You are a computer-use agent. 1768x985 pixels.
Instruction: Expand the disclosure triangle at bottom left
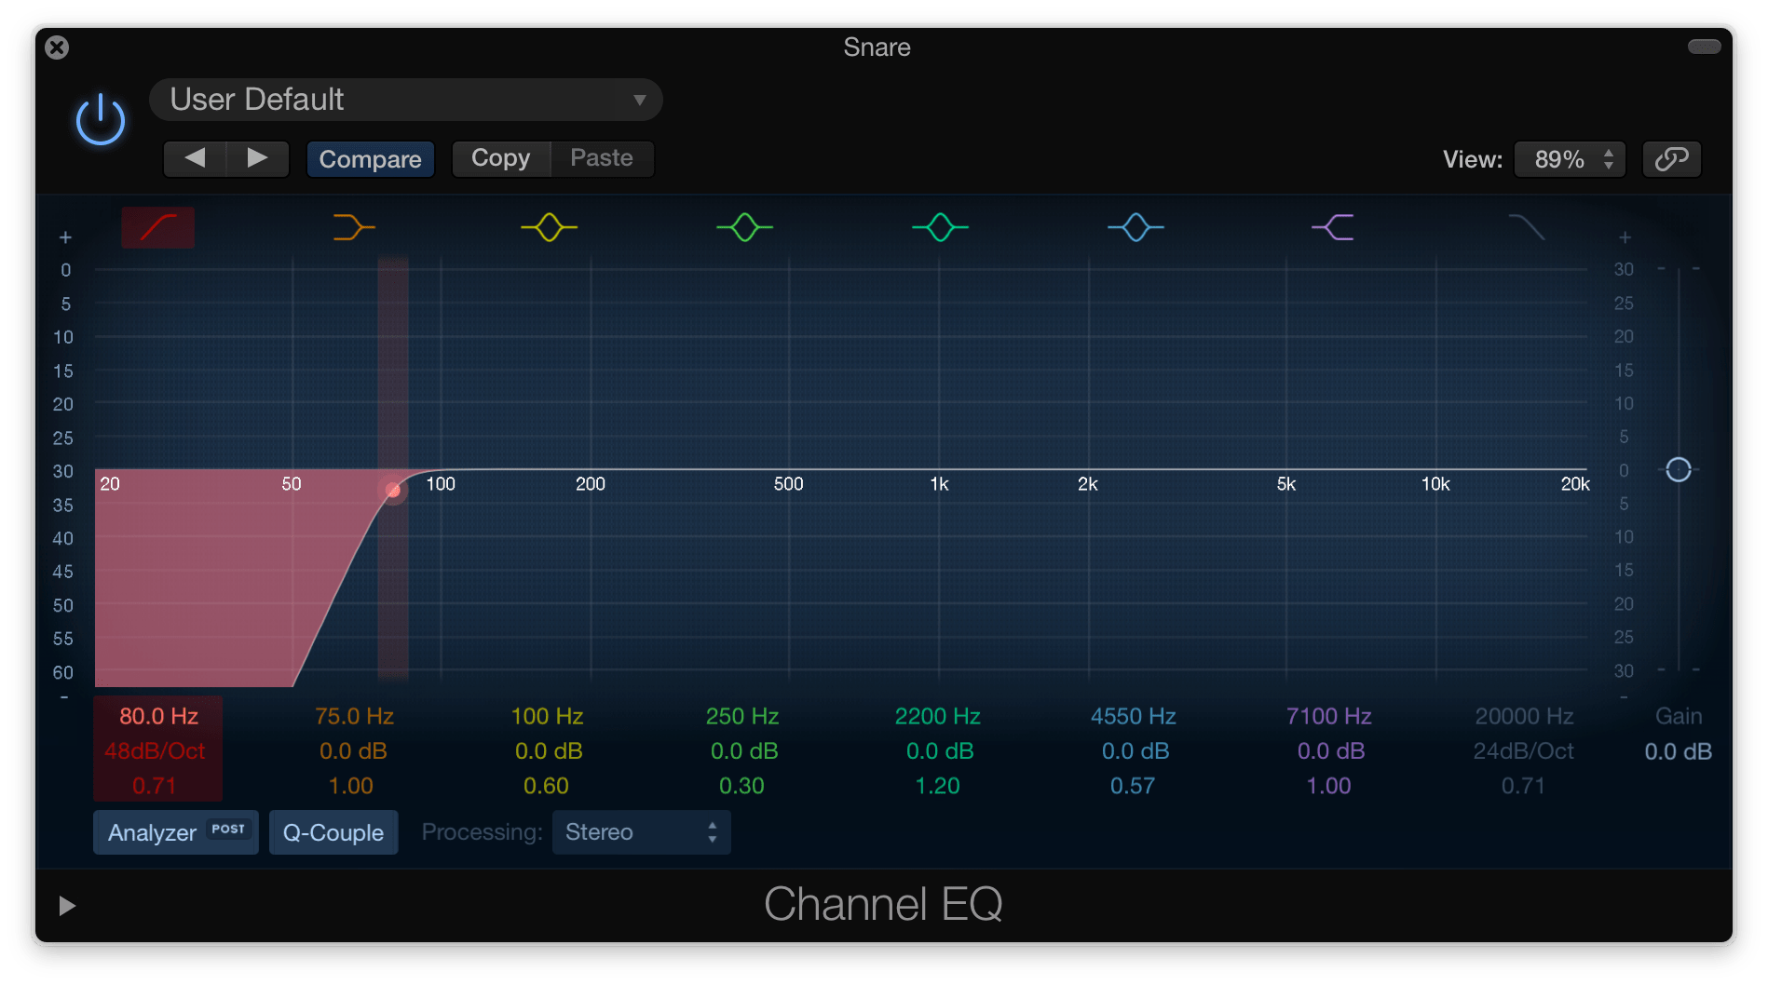pos(66,906)
